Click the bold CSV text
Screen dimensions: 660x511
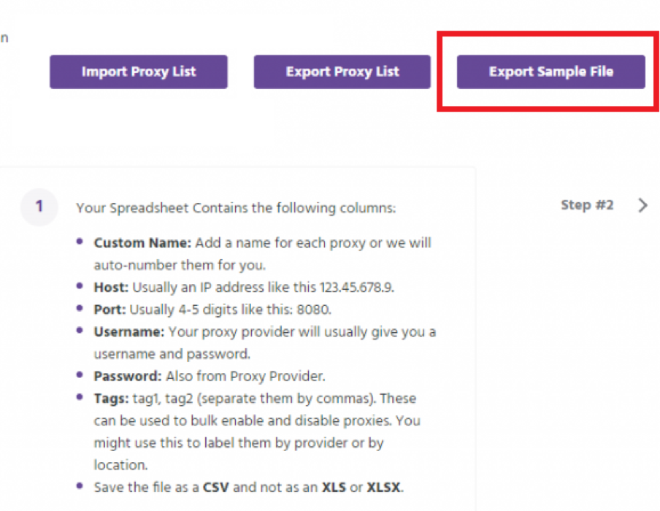pyautogui.click(x=215, y=488)
